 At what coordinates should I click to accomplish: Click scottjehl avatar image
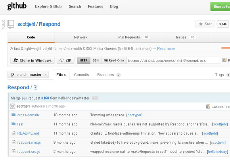(12, 106)
